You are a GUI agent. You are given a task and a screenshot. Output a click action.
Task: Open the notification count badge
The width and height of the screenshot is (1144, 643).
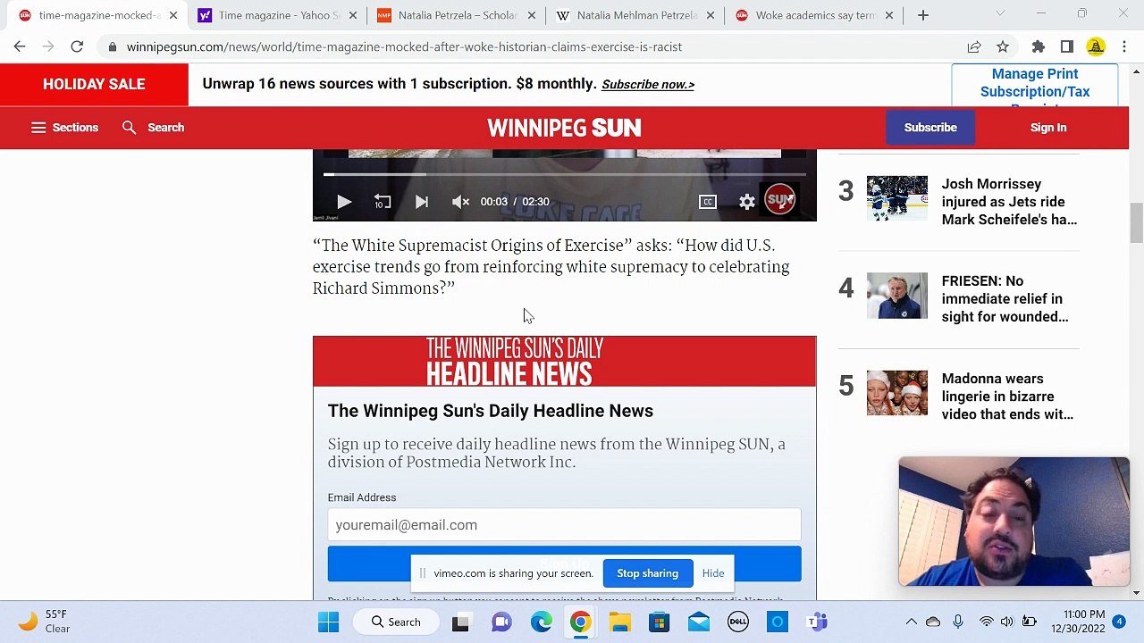(x=1119, y=622)
